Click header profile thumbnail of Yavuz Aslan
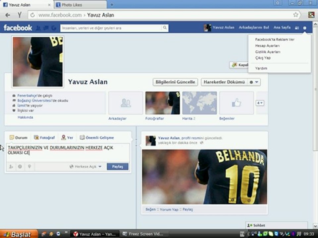The height and width of the screenshot is (238, 318). point(207,28)
